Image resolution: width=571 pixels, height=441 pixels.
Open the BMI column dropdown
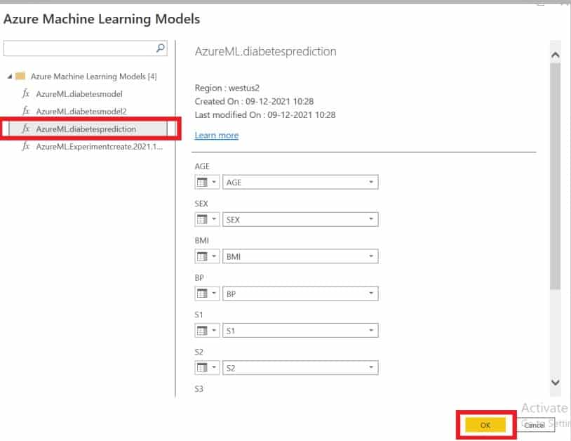tap(300, 256)
